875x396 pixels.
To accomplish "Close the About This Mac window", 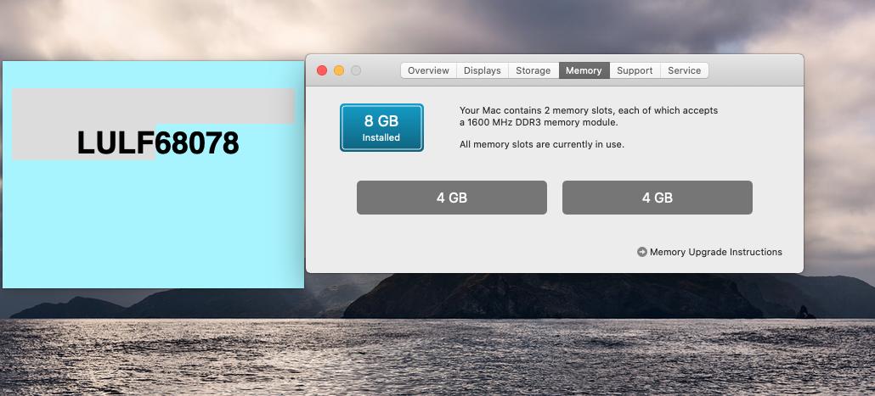I will tap(322, 70).
